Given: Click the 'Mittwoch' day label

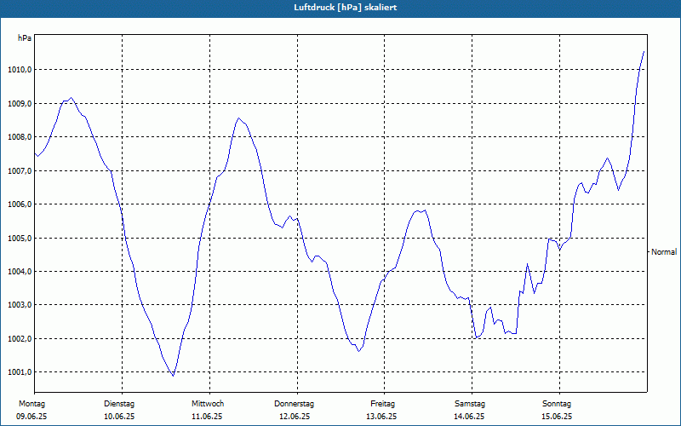Looking at the screenshot, I should tap(208, 404).
